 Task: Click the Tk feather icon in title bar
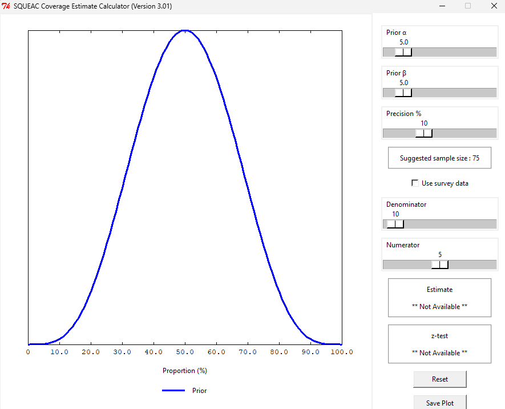6,6
